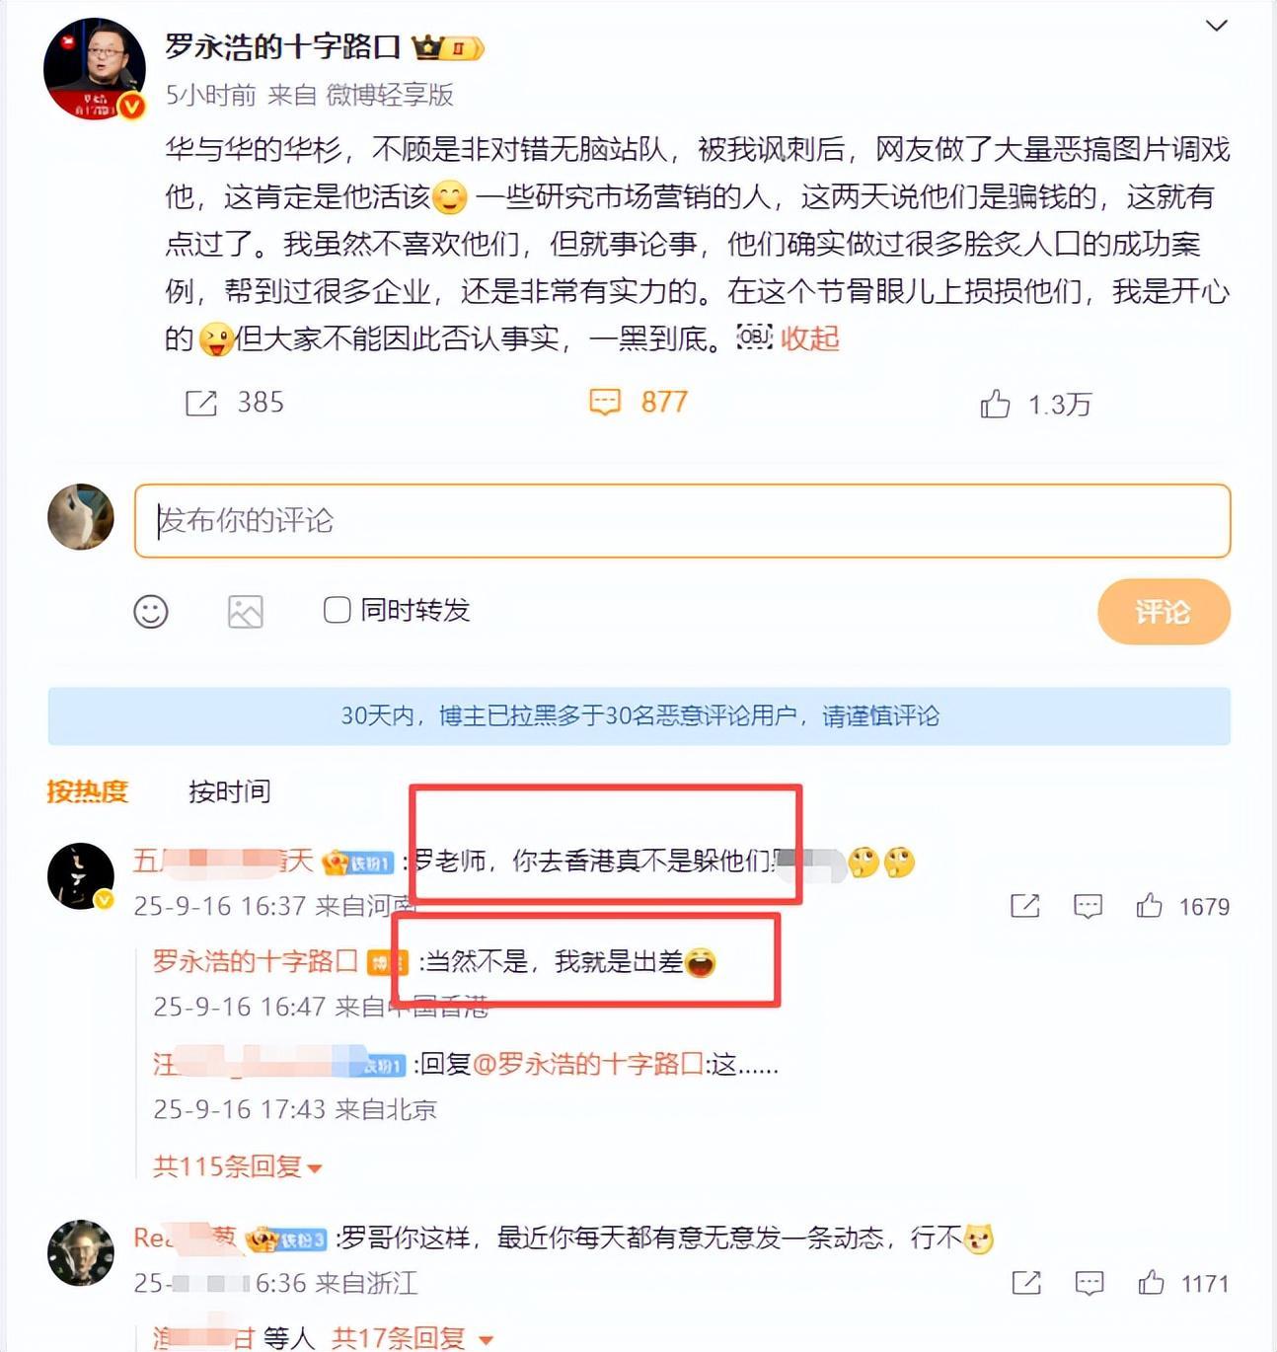Image resolution: width=1277 pixels, height=1352 pixels.
Task: Focus the 发布你的评论 input field
Action: tap(683, 521)
